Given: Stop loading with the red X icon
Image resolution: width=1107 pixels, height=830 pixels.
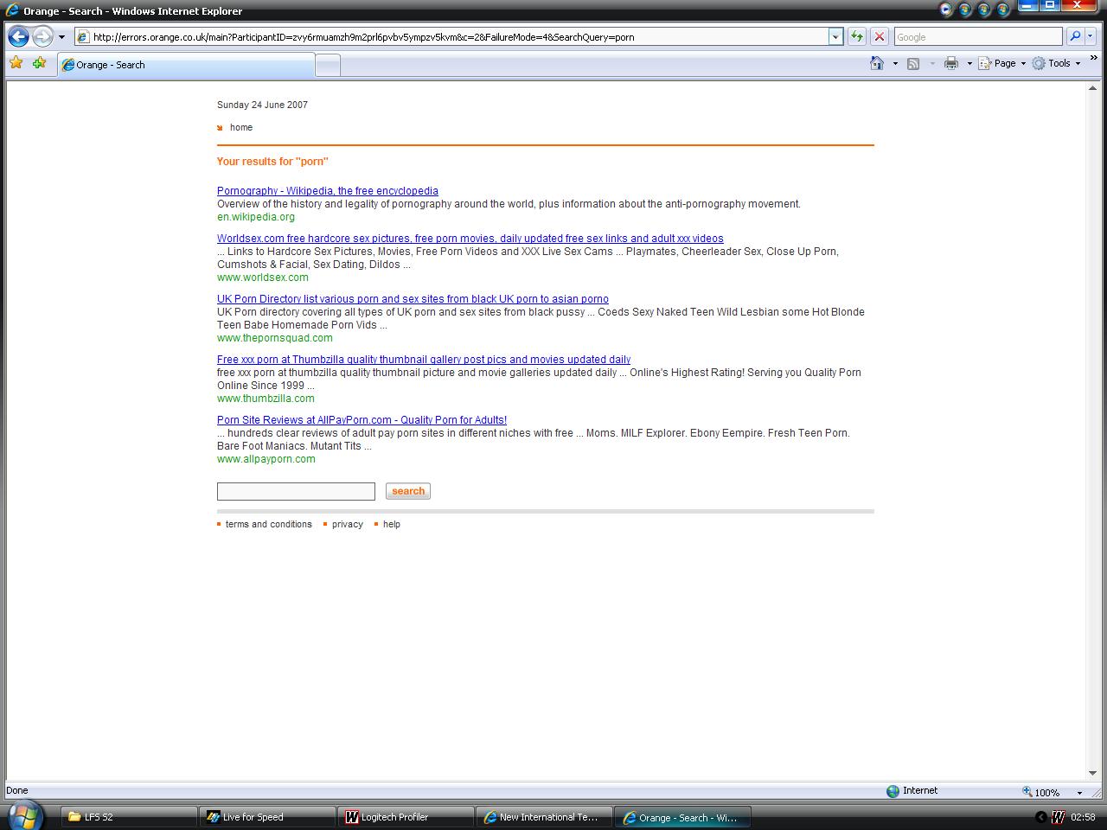Looking at the screenshot, I should click(x=879, y=36).
